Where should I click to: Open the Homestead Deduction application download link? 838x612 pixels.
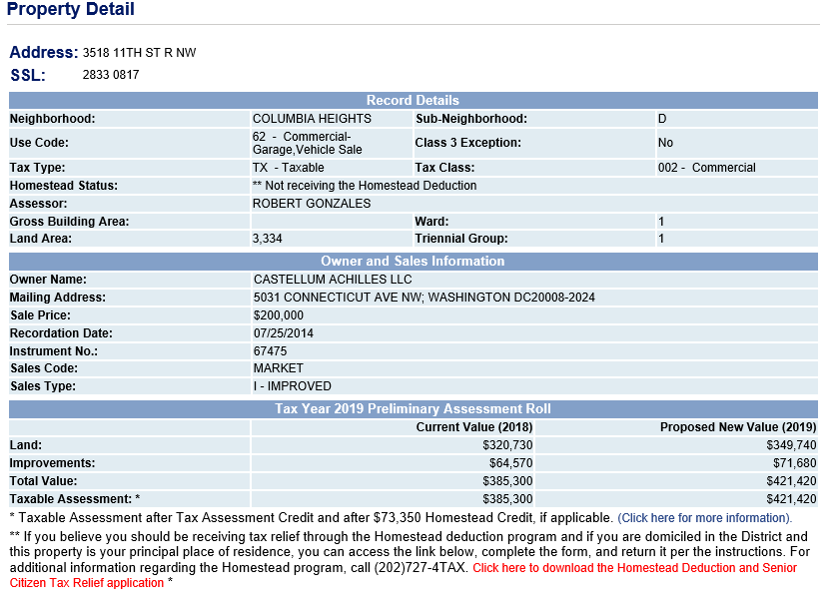(634, 568)
